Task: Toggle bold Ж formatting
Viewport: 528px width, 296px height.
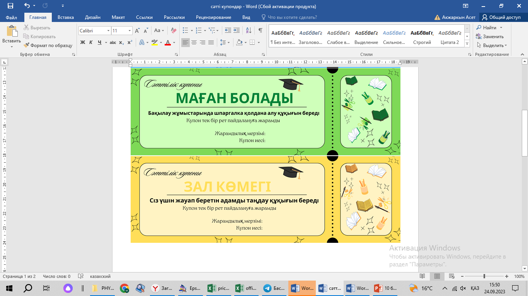Action: point(83,42)
